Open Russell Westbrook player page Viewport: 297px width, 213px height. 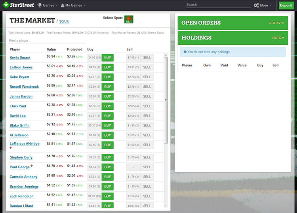(x=24, y=87)
